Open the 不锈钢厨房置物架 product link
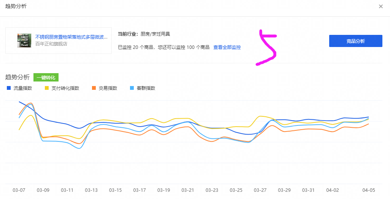The width and height of the screenshot is (390, 199). 71,37
